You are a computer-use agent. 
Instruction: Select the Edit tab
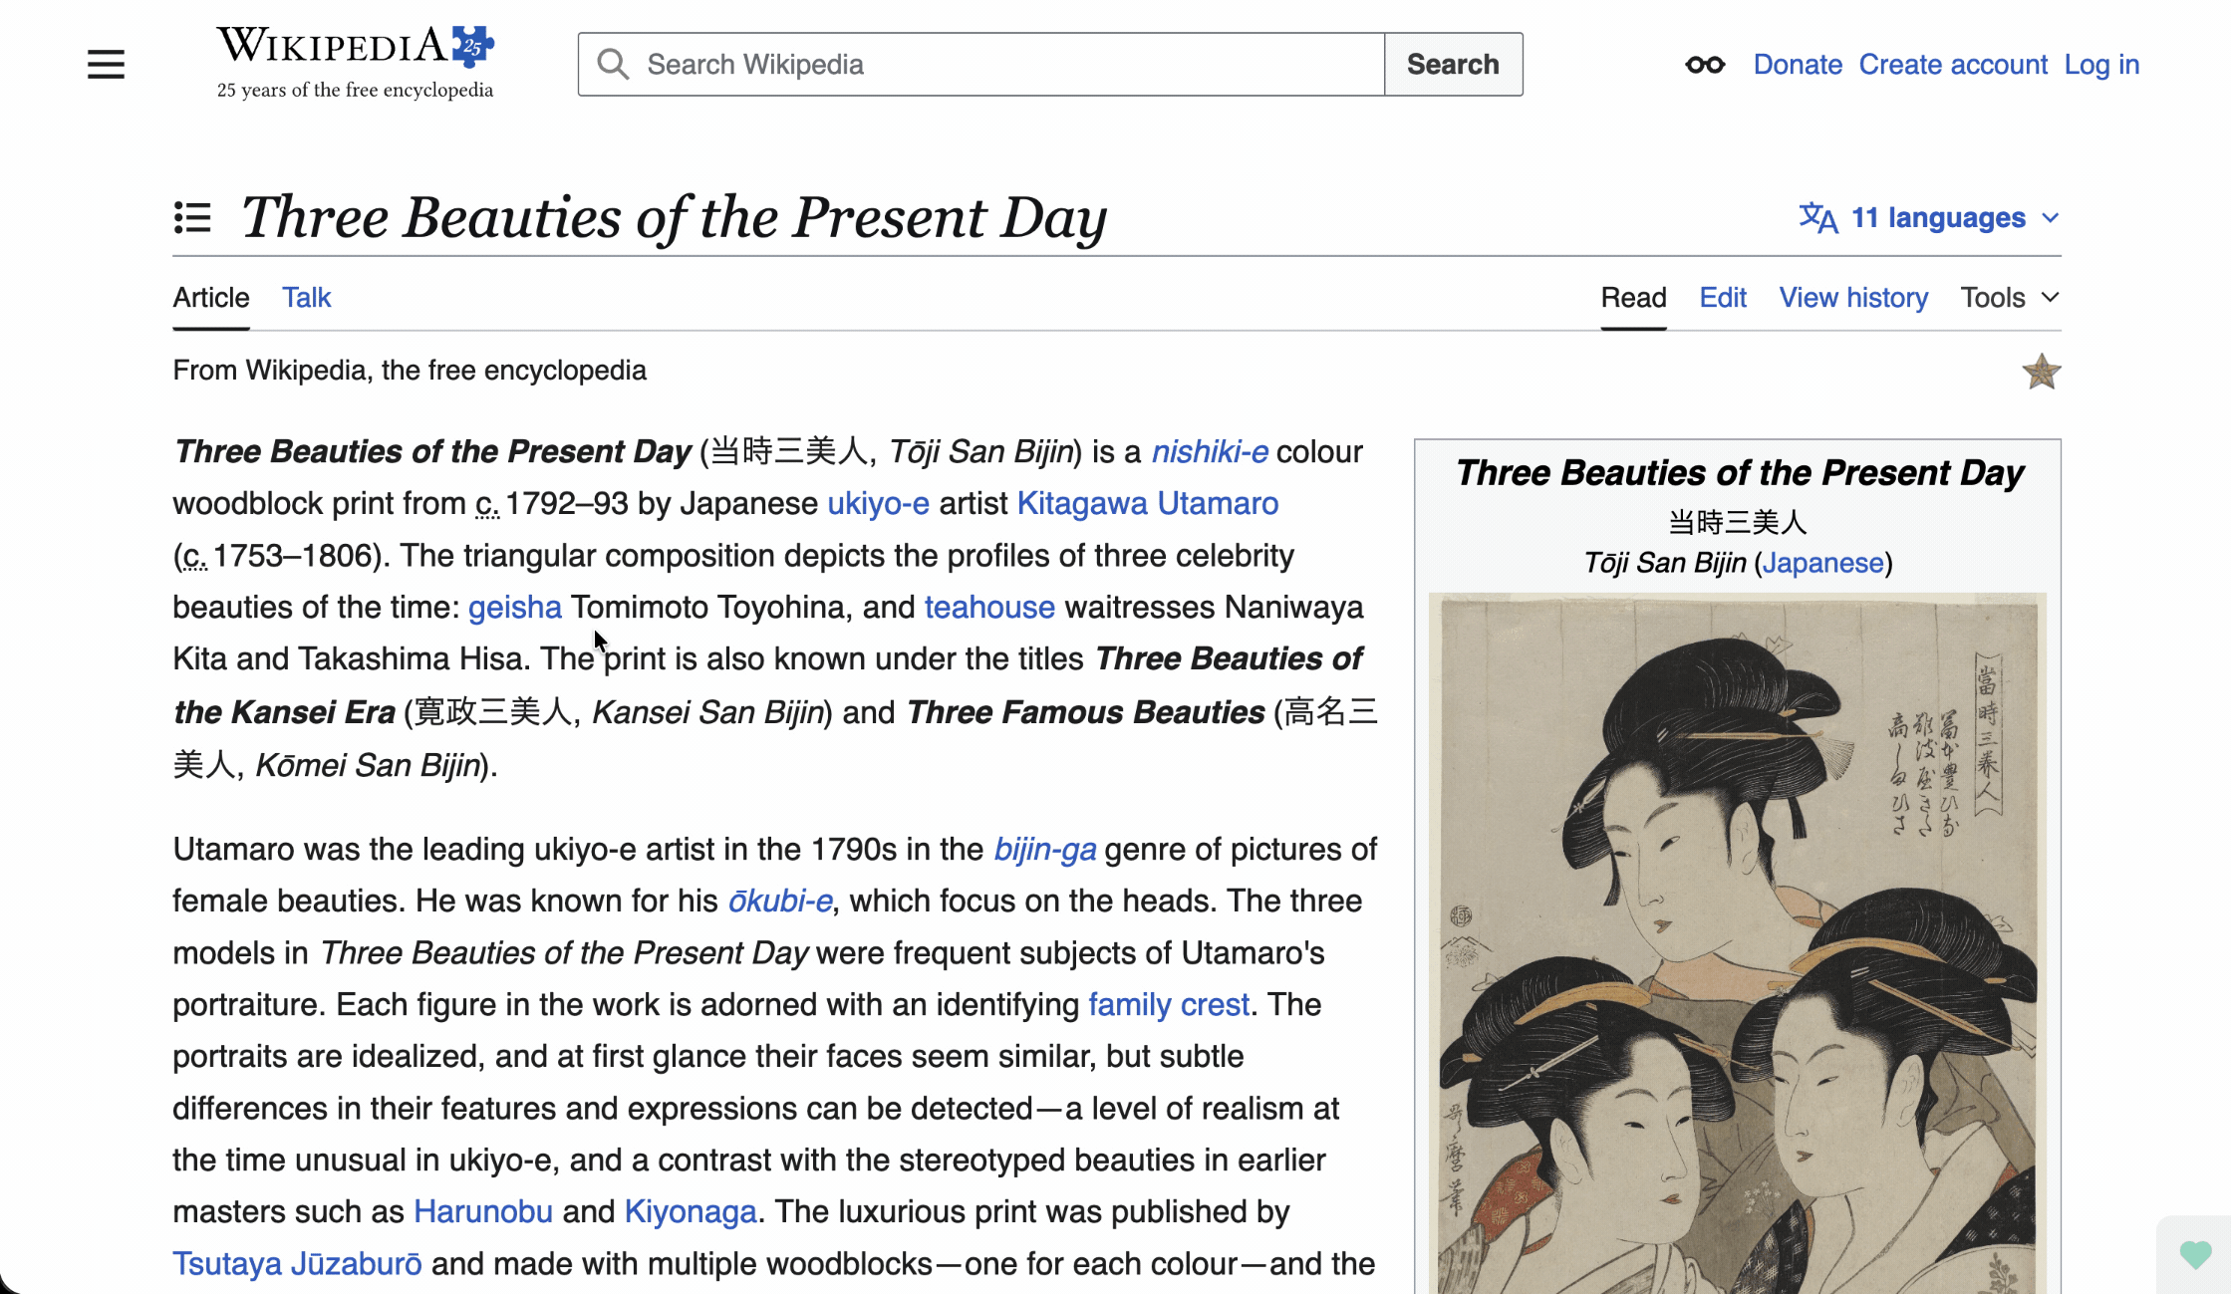(x=1723, y=297)
